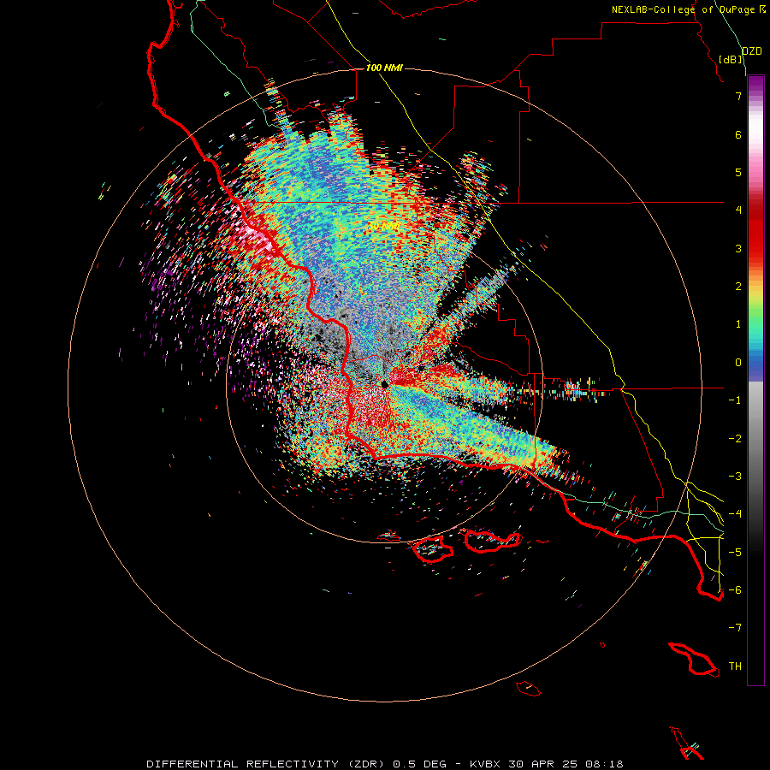Click the scale tick label -2
770x770 pixels.
pos(735,439)
